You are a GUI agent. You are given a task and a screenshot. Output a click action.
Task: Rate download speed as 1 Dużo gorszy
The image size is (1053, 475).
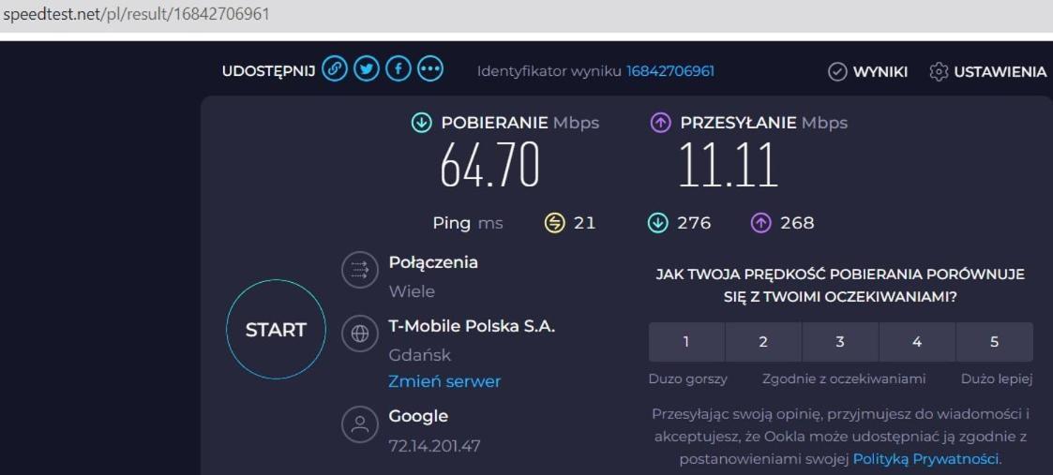point(686,342)
